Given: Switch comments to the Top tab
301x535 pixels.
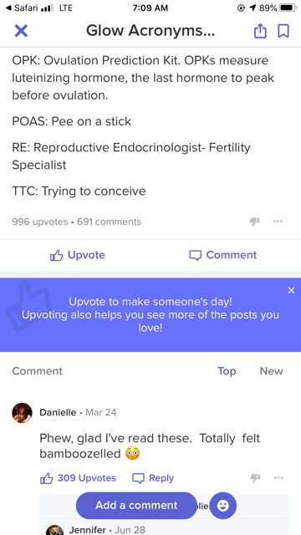Looking at the screenshot, I should 227,371.
